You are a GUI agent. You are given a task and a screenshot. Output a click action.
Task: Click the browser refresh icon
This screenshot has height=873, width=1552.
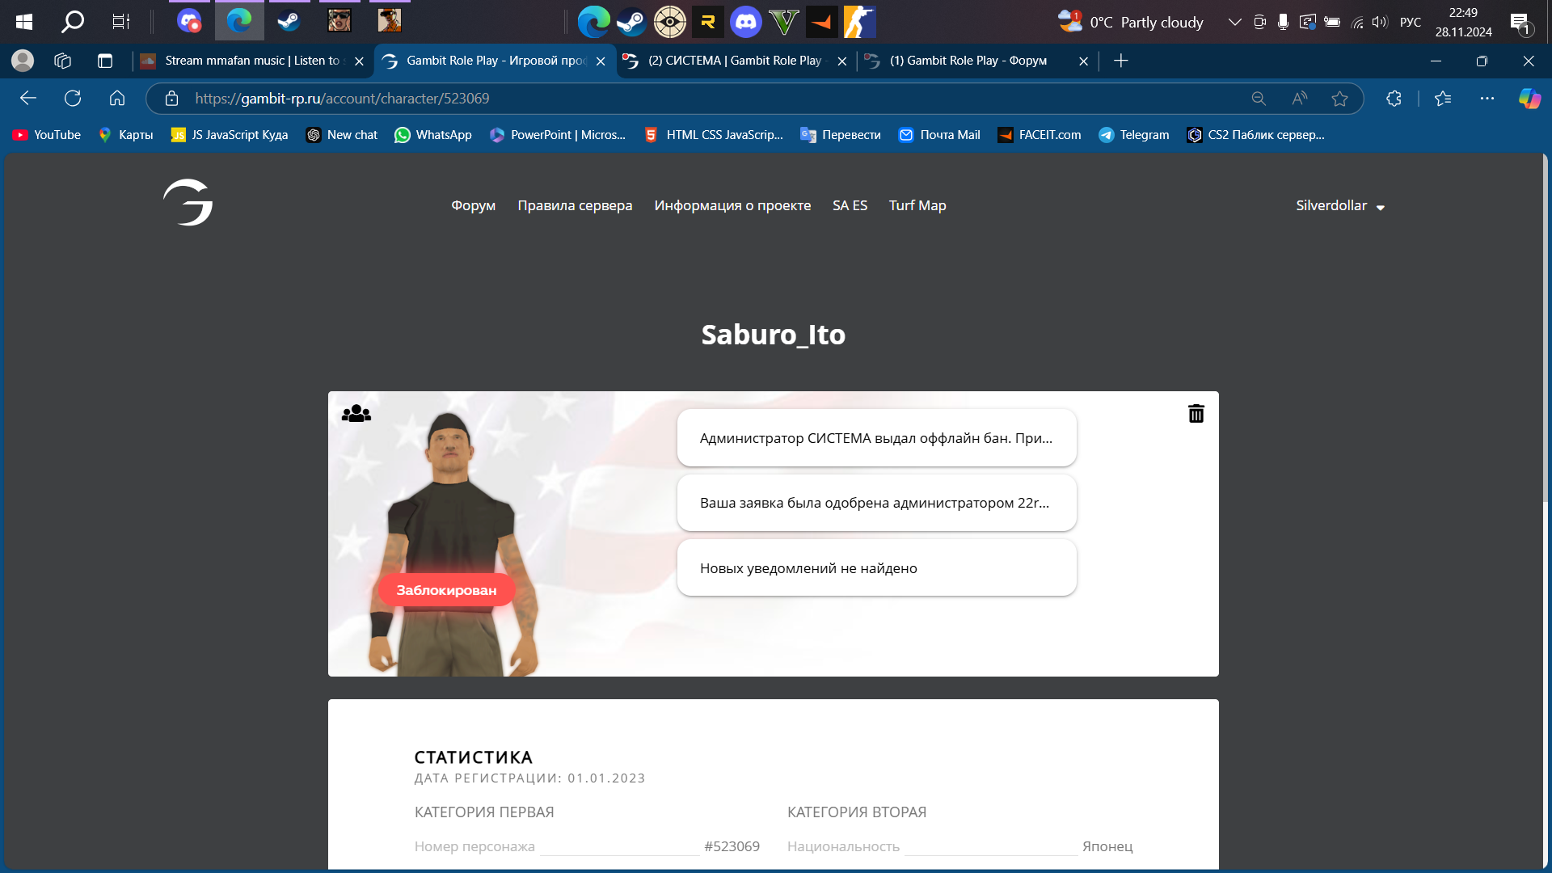point(73,99)
